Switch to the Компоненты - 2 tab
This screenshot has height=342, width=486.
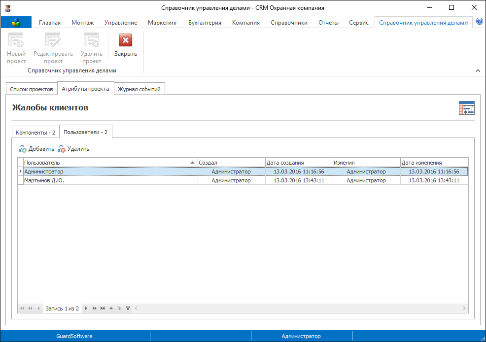(x=35, y=133)
